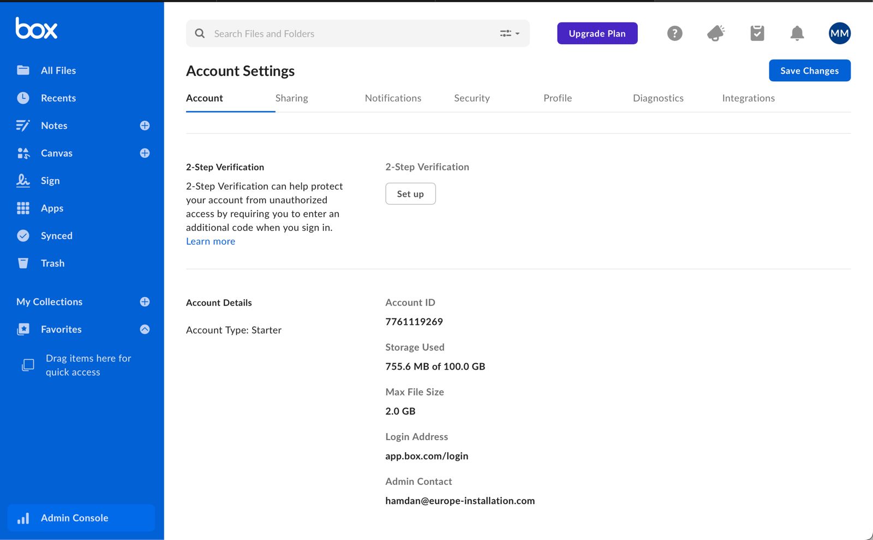Open the tasks clipboard panel
Image resolution: width=873 pixels, height=540 pixels.
pyautogui.click(x=757, y=33)
